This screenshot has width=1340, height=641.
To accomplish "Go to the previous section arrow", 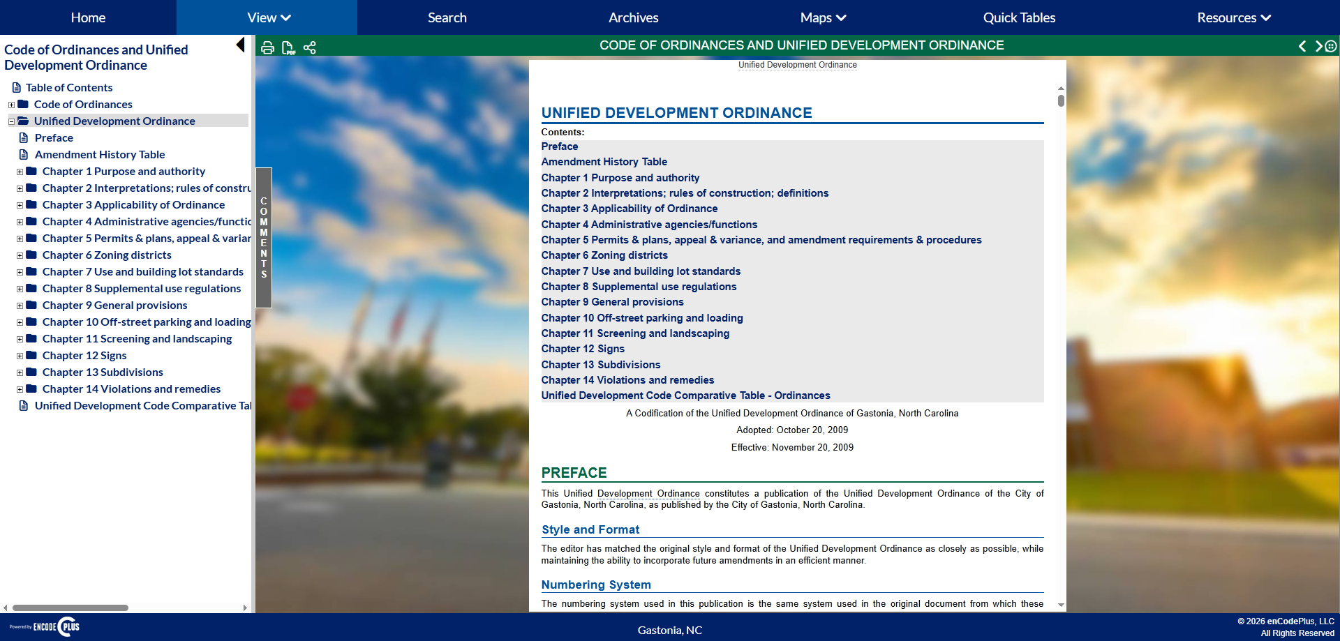I will click(x=1302, y=46).
